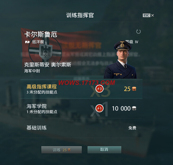
Task: Select 基础训练 free training option
Action: click(x=81, y=128)
